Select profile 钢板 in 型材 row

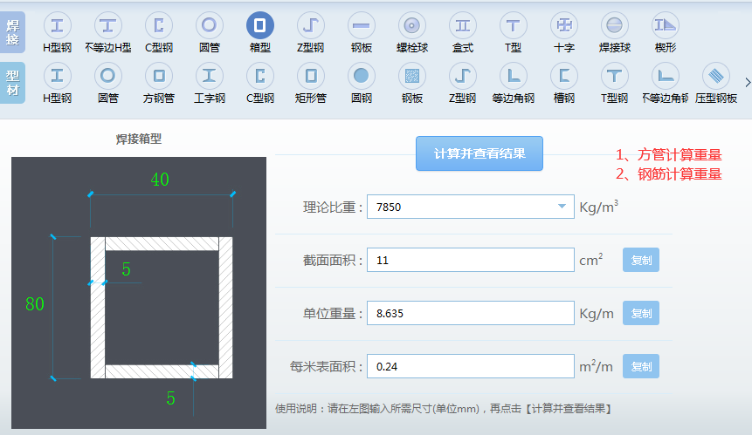[x=412, y=76]
